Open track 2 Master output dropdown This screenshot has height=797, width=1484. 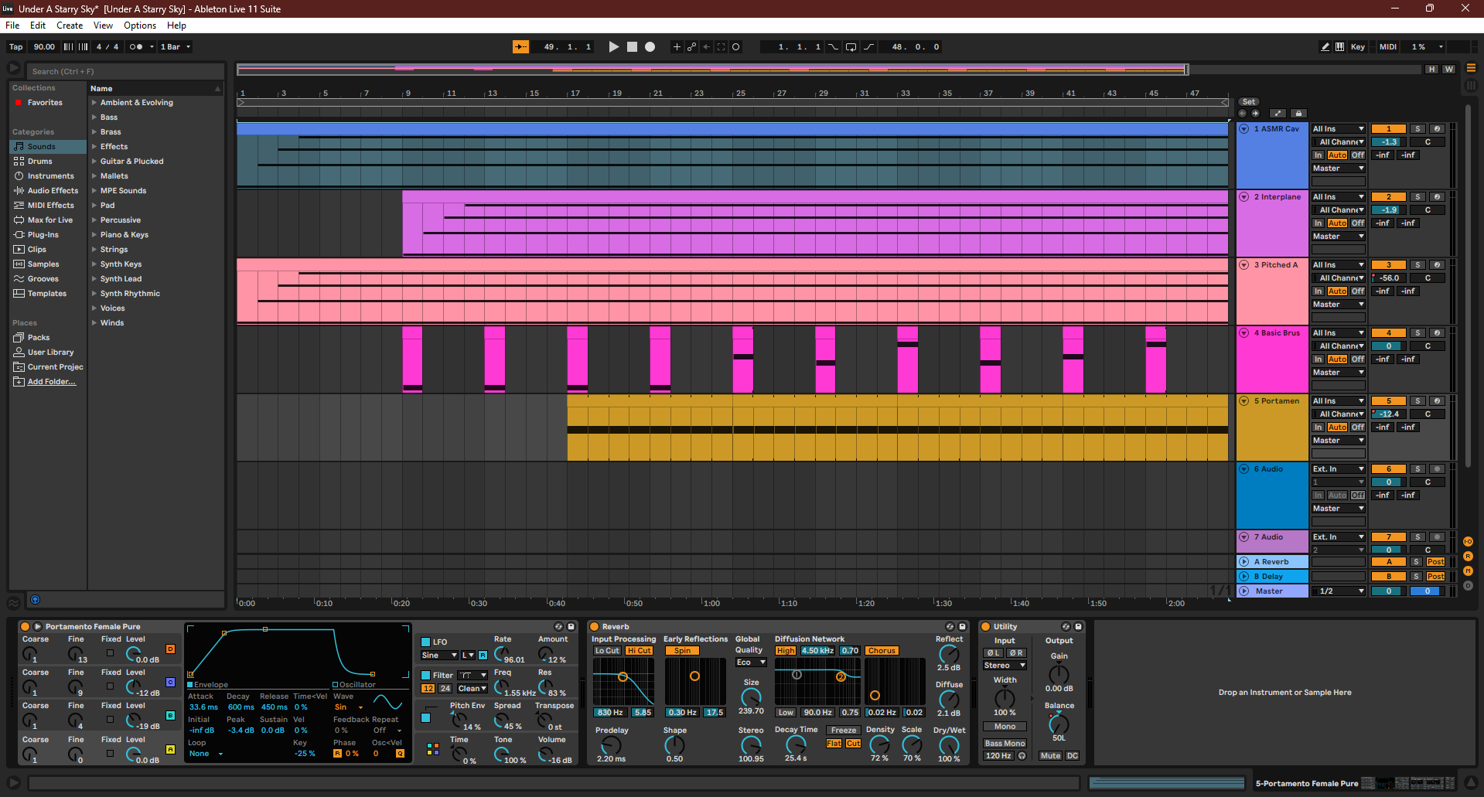(x=1339, y=237)
